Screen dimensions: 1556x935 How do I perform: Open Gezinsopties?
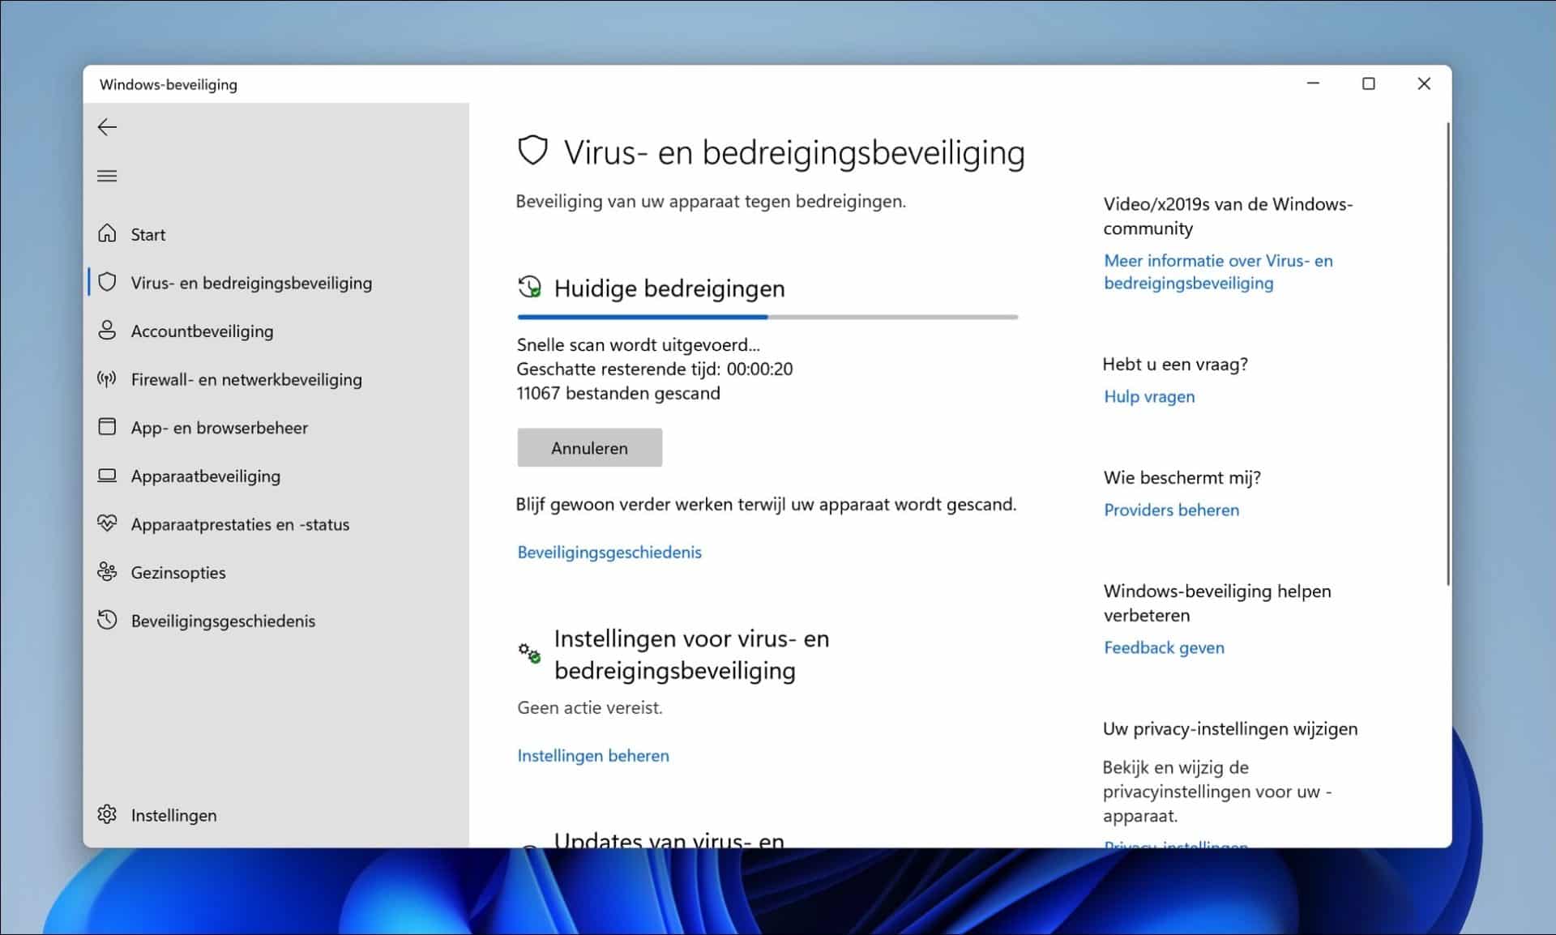pos(178,572)
